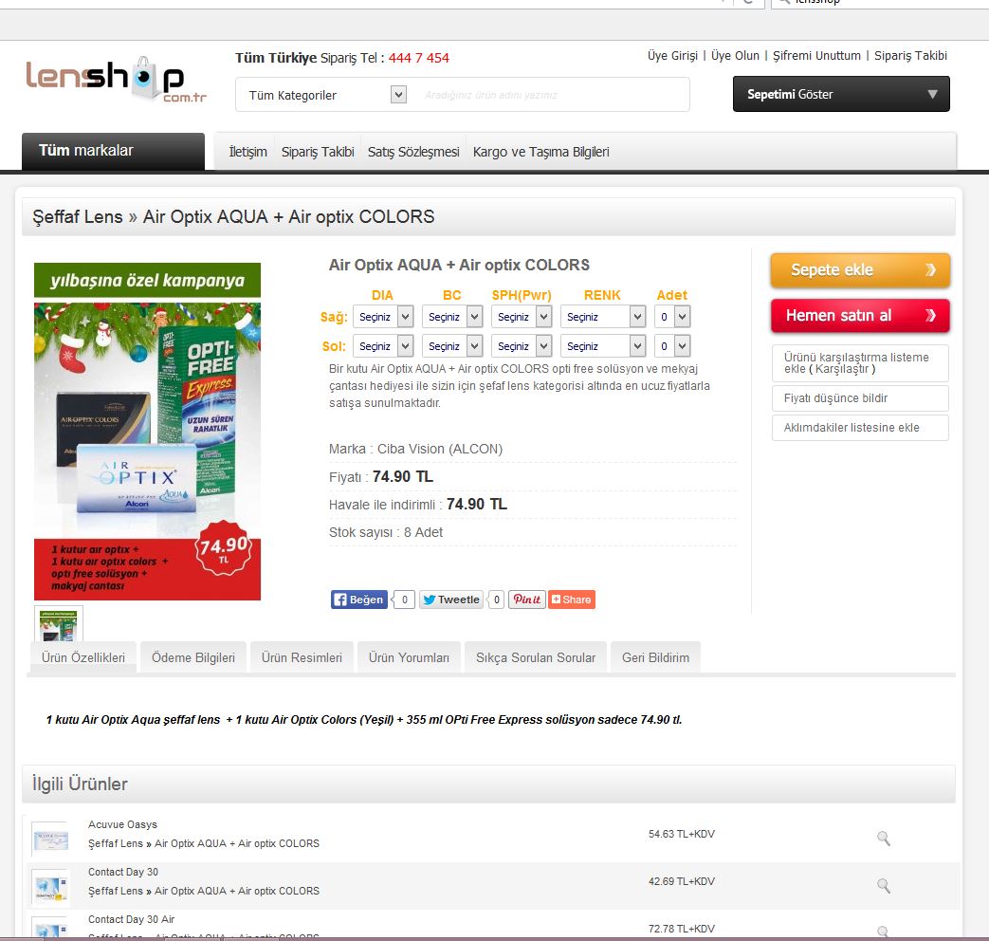Click magnifier icon for Contact Day 30 row
989x941 pixels.
[884, 885]
